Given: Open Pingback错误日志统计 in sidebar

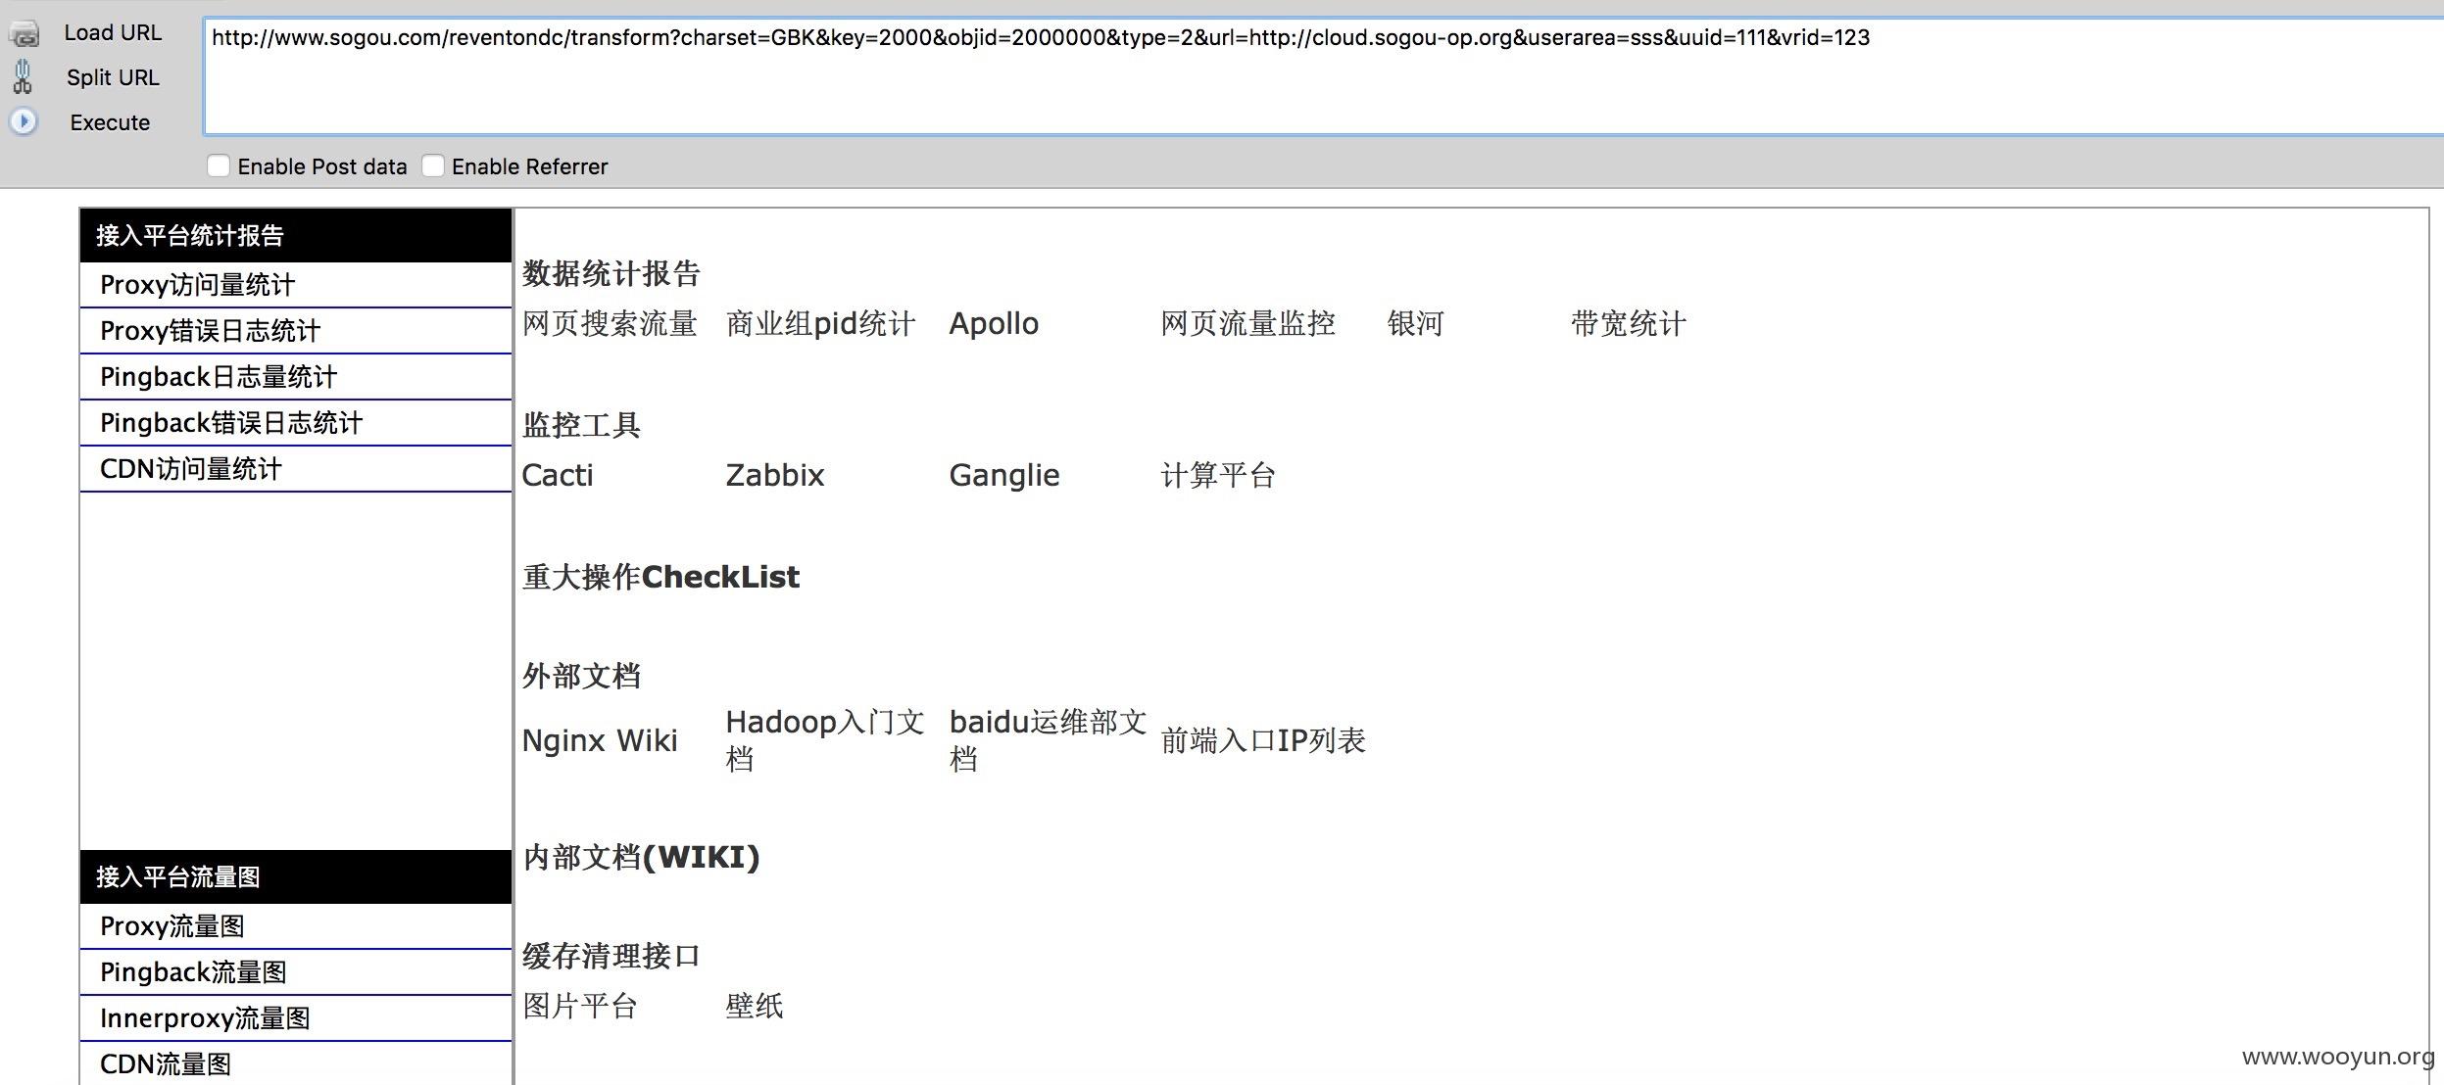Looking at the screenshot, I should pos(296,423).
